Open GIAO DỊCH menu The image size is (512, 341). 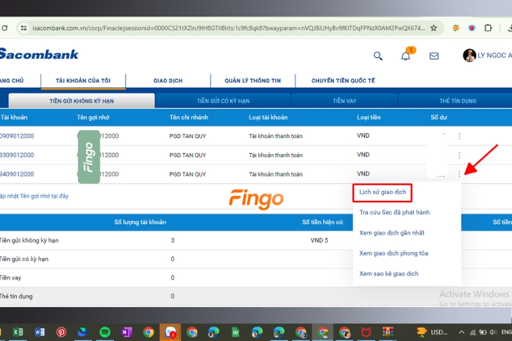coord(168,81)
